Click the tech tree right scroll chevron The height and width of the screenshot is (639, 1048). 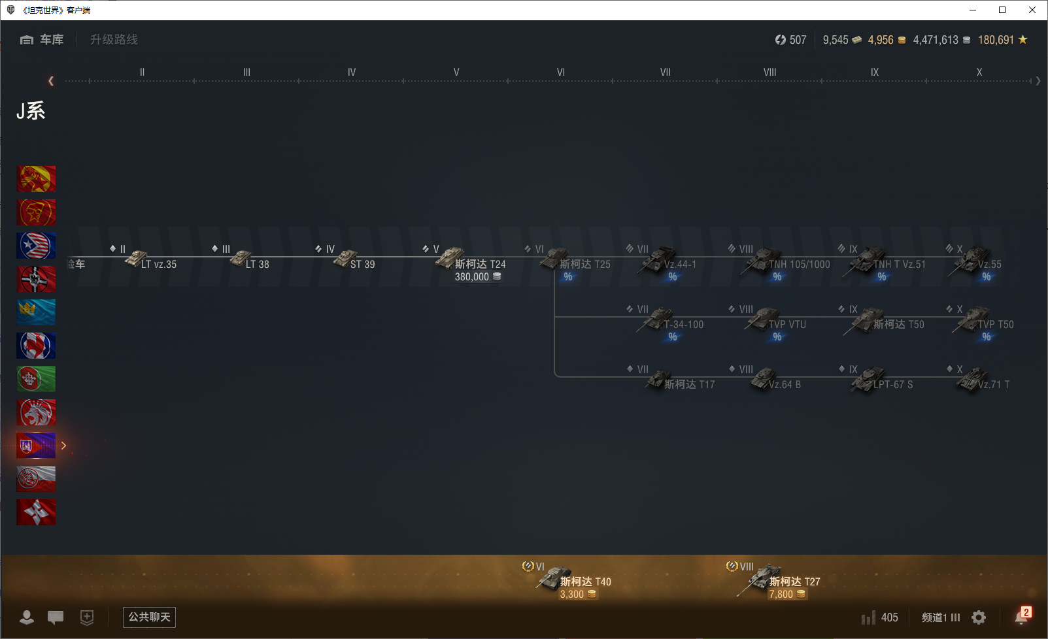[1038, 81]
